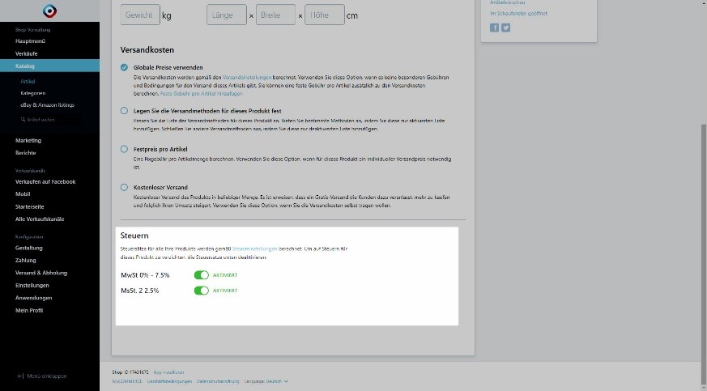Select 'Legen Sie die Versandmethoden' radio option
Viewport: 707px width, 391px height.
(x=124, y=110)
